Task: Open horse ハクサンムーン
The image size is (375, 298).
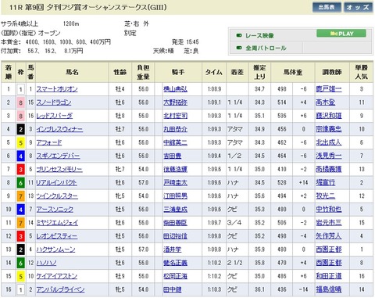Action: 55,250
